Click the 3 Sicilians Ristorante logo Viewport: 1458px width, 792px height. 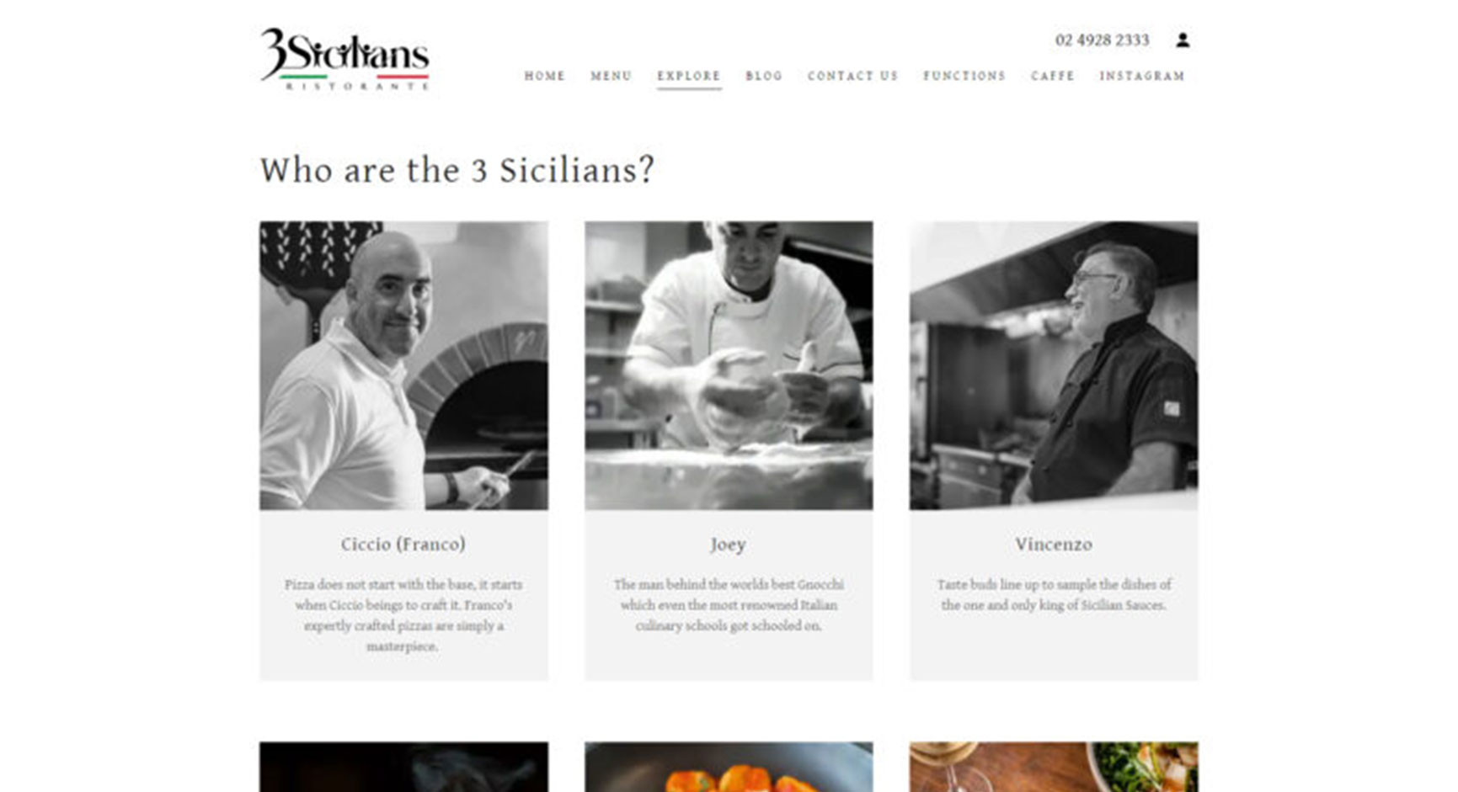pyautogui.click(x=344, y=59)
